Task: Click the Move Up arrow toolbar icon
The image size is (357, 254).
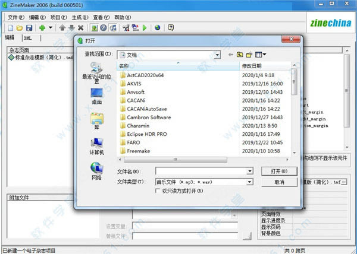Action: (62, 28)
